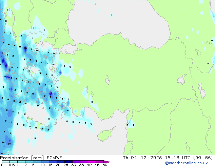The width and height of the screenshot is (215, 166).
Task: Select the 2 mm legend color swatch
Action: [x=29, y=162]
